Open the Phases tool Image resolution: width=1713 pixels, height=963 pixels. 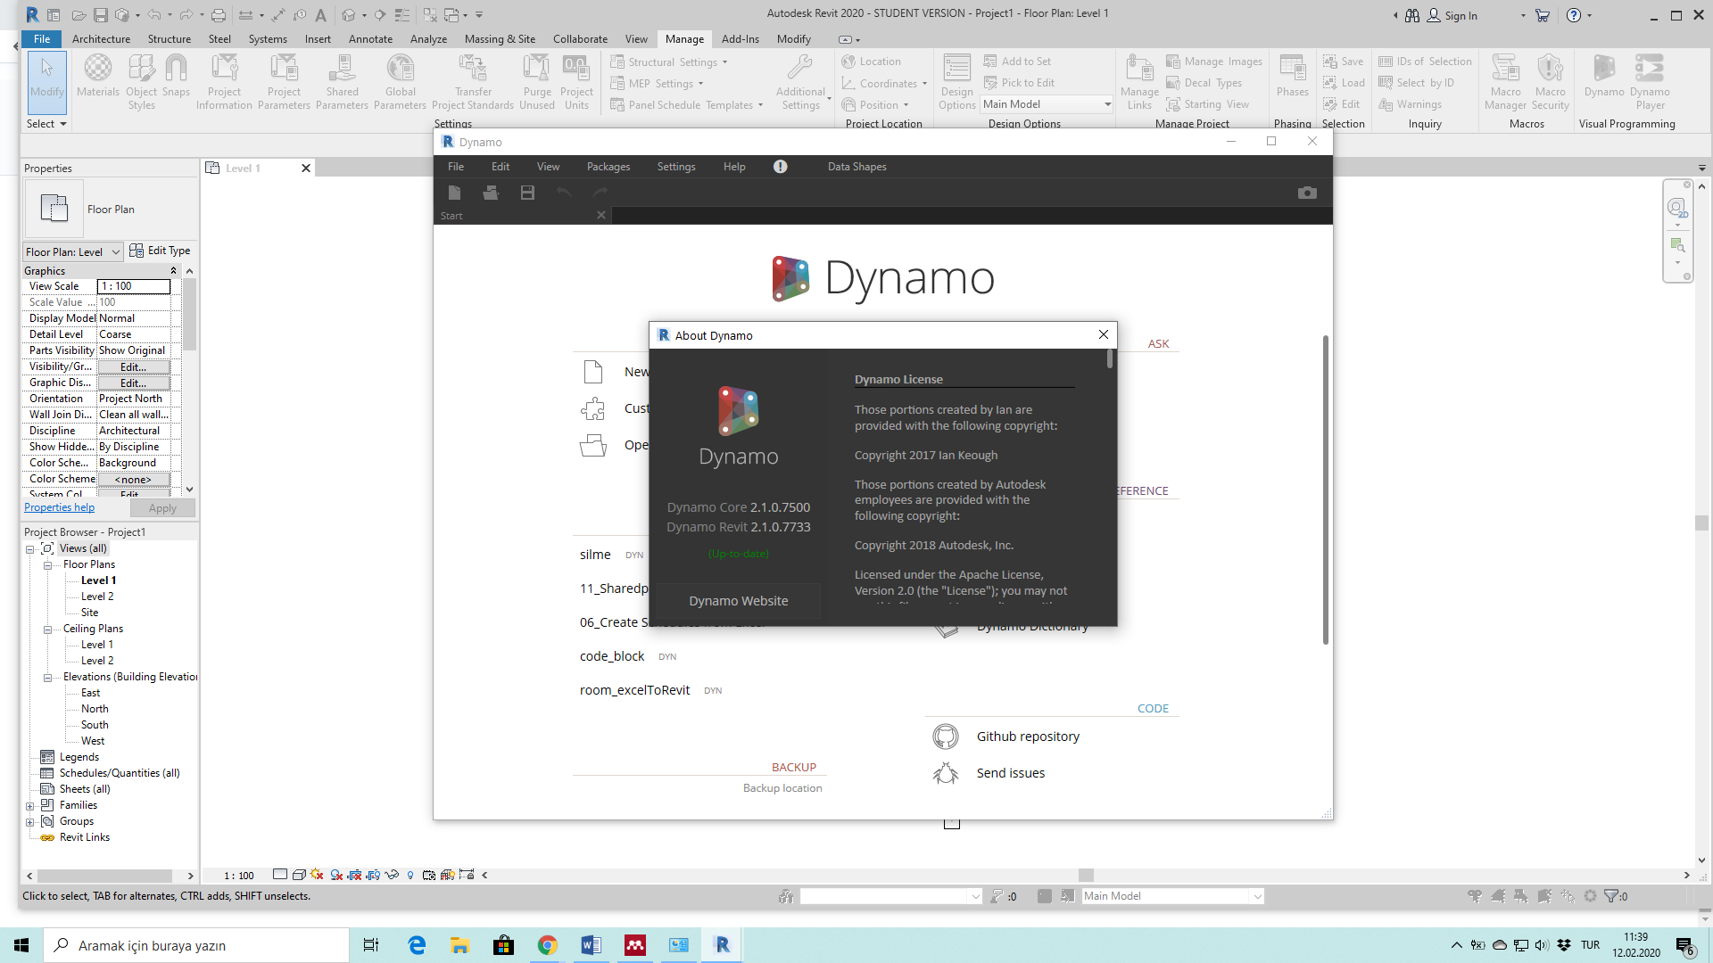coord(1292,80)
